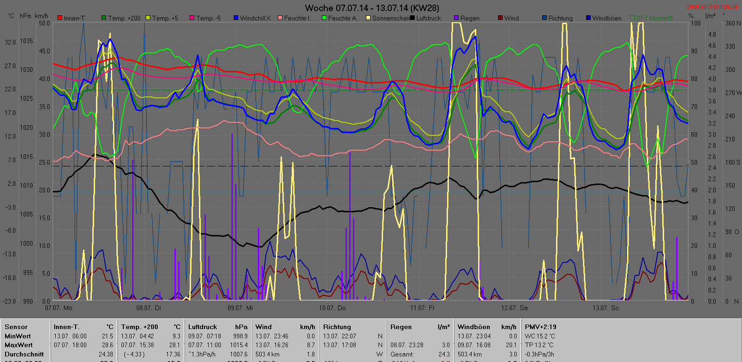Select the Wind legend label at top

(x=512, y=19)
